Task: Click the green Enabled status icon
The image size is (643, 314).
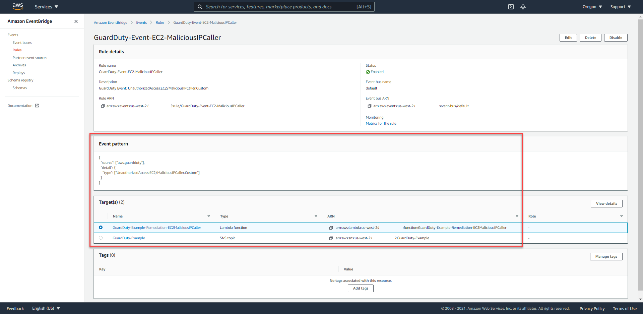Action: 368,72
